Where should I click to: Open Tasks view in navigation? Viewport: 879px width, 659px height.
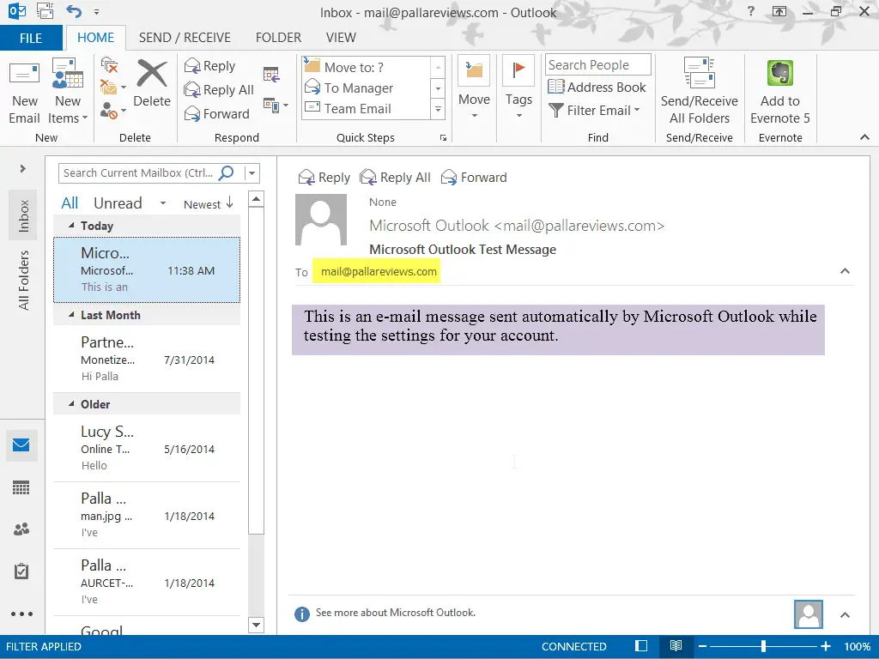pyautogui.click(x=21, y=571)
